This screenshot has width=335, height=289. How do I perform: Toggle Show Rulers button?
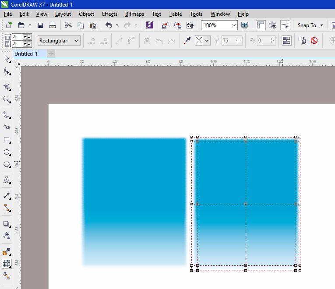pyautogui.click(x=261, y=25)
